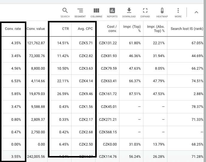Select the 61.80% Impr. (Top) cell
Image resolution: width=206 pixels, height=162 pixels.
click(135, 43)
